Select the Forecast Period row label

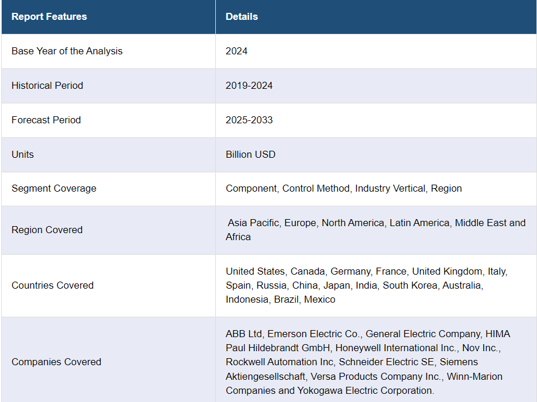tap(46, 120)
